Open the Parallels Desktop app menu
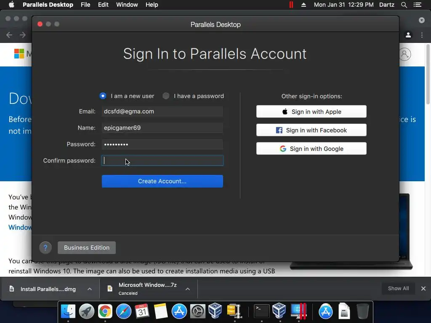Screen dimensions: 431x323 tap(48, 5)
